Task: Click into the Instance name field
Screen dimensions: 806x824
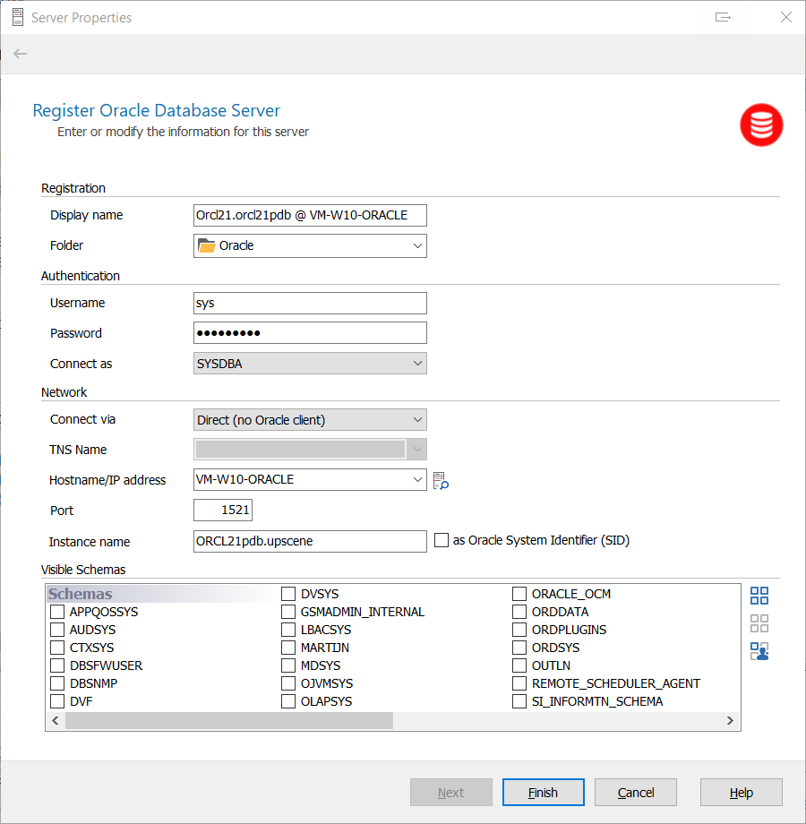Action: click(x=310, y=542)
